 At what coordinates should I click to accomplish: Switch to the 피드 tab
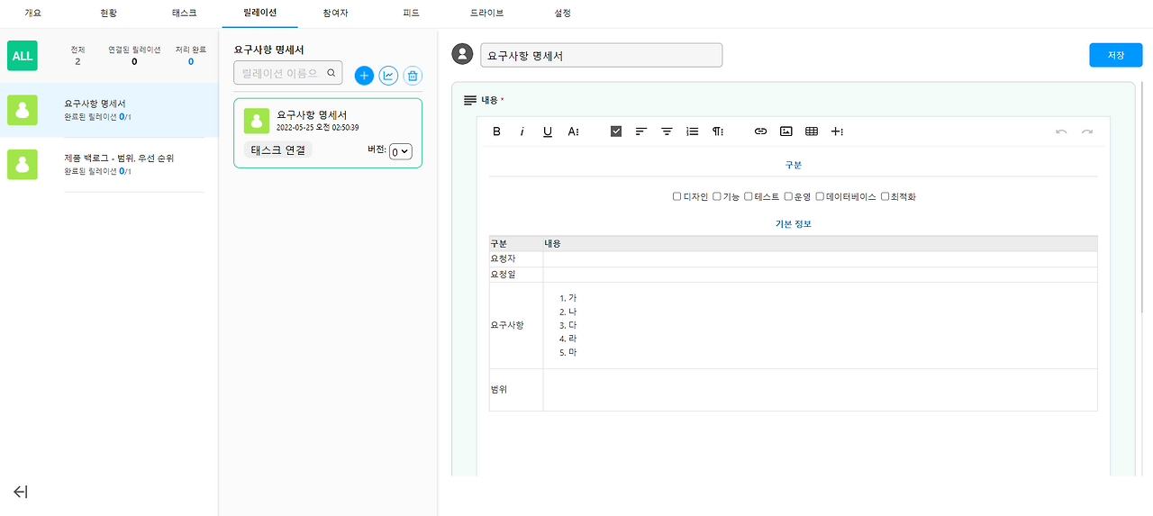(411, 14)
